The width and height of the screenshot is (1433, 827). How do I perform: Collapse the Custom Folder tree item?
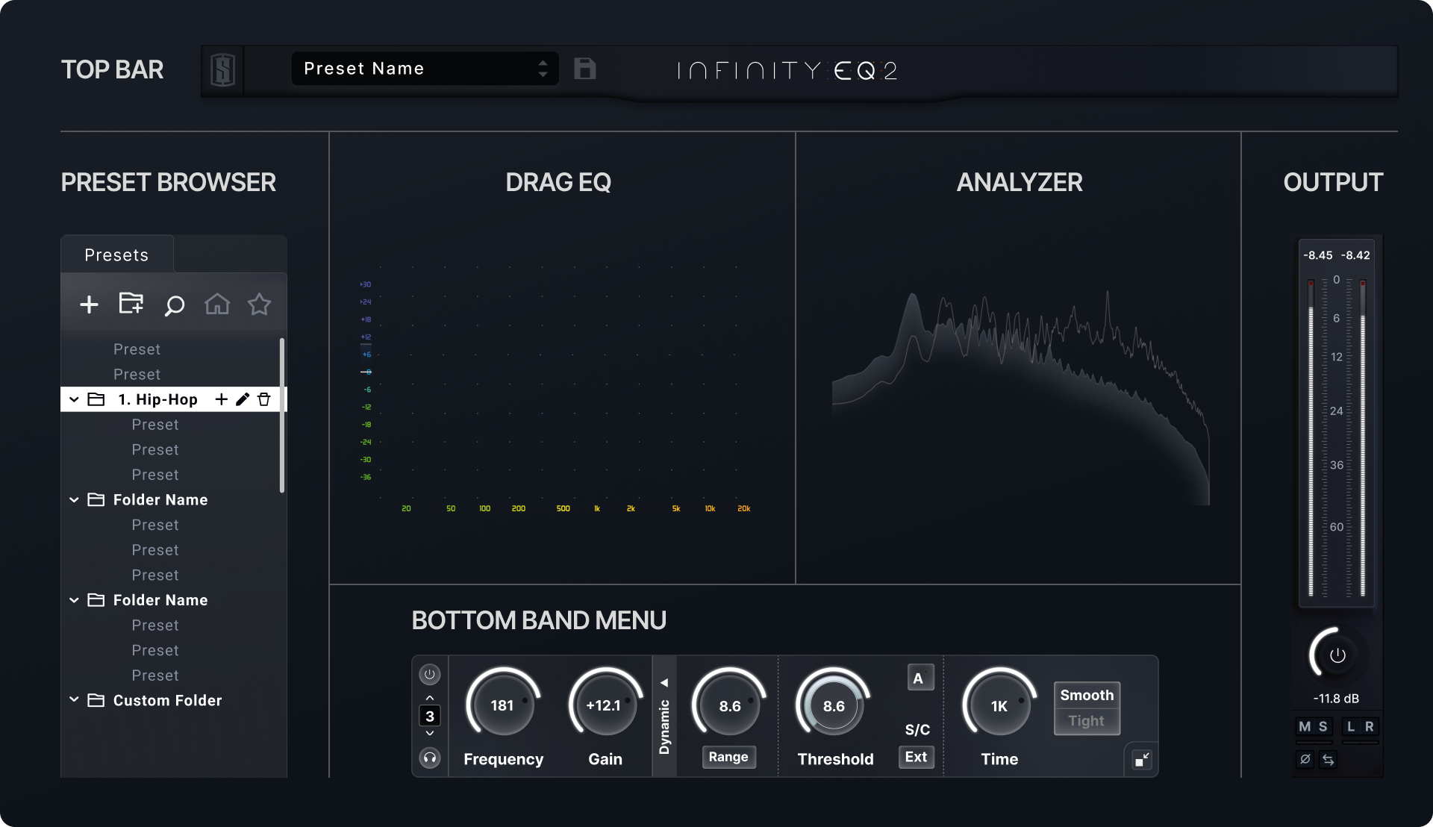pos(74,700)
